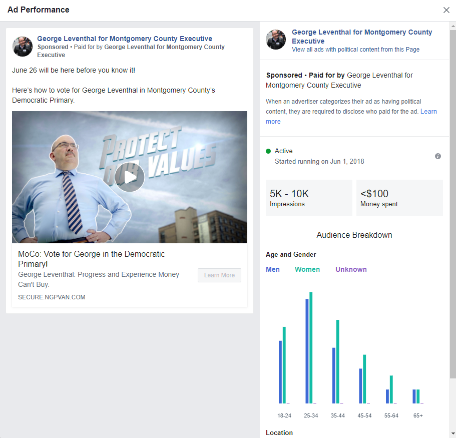Viewport: 456px width, 438px height.
Task: Click the MoCo: Vote for George headline
Action: 92,259
